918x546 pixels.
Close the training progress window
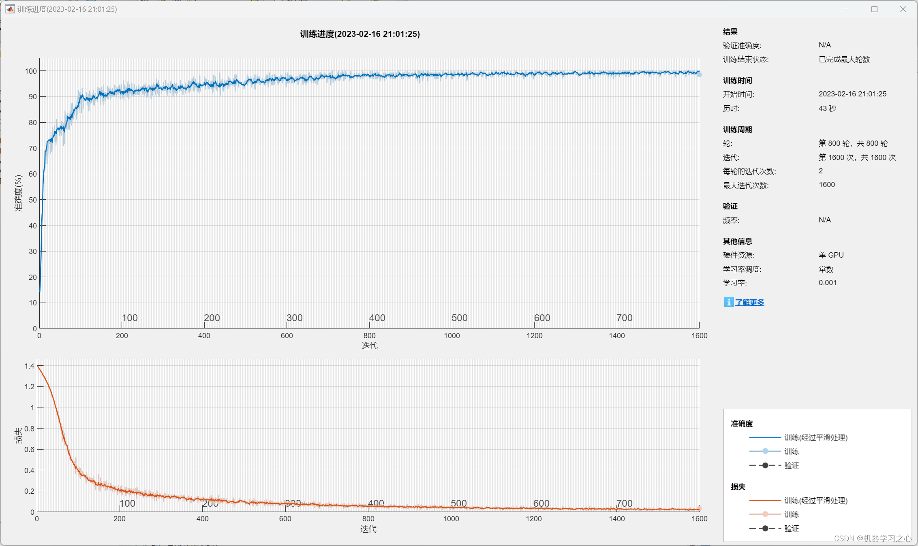coord(903,9)
